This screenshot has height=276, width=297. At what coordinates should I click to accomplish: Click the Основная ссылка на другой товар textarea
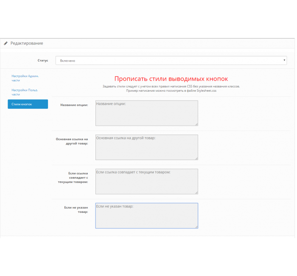147,147
